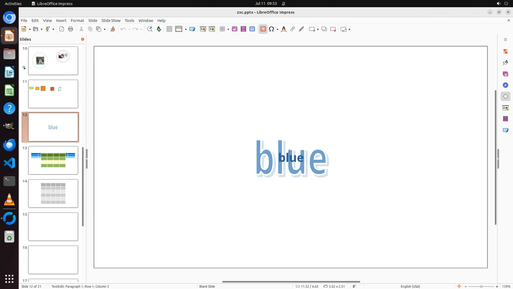513x289 pixels.
Task: Expand the New Slide dropdown arrow
Action: 318,29
